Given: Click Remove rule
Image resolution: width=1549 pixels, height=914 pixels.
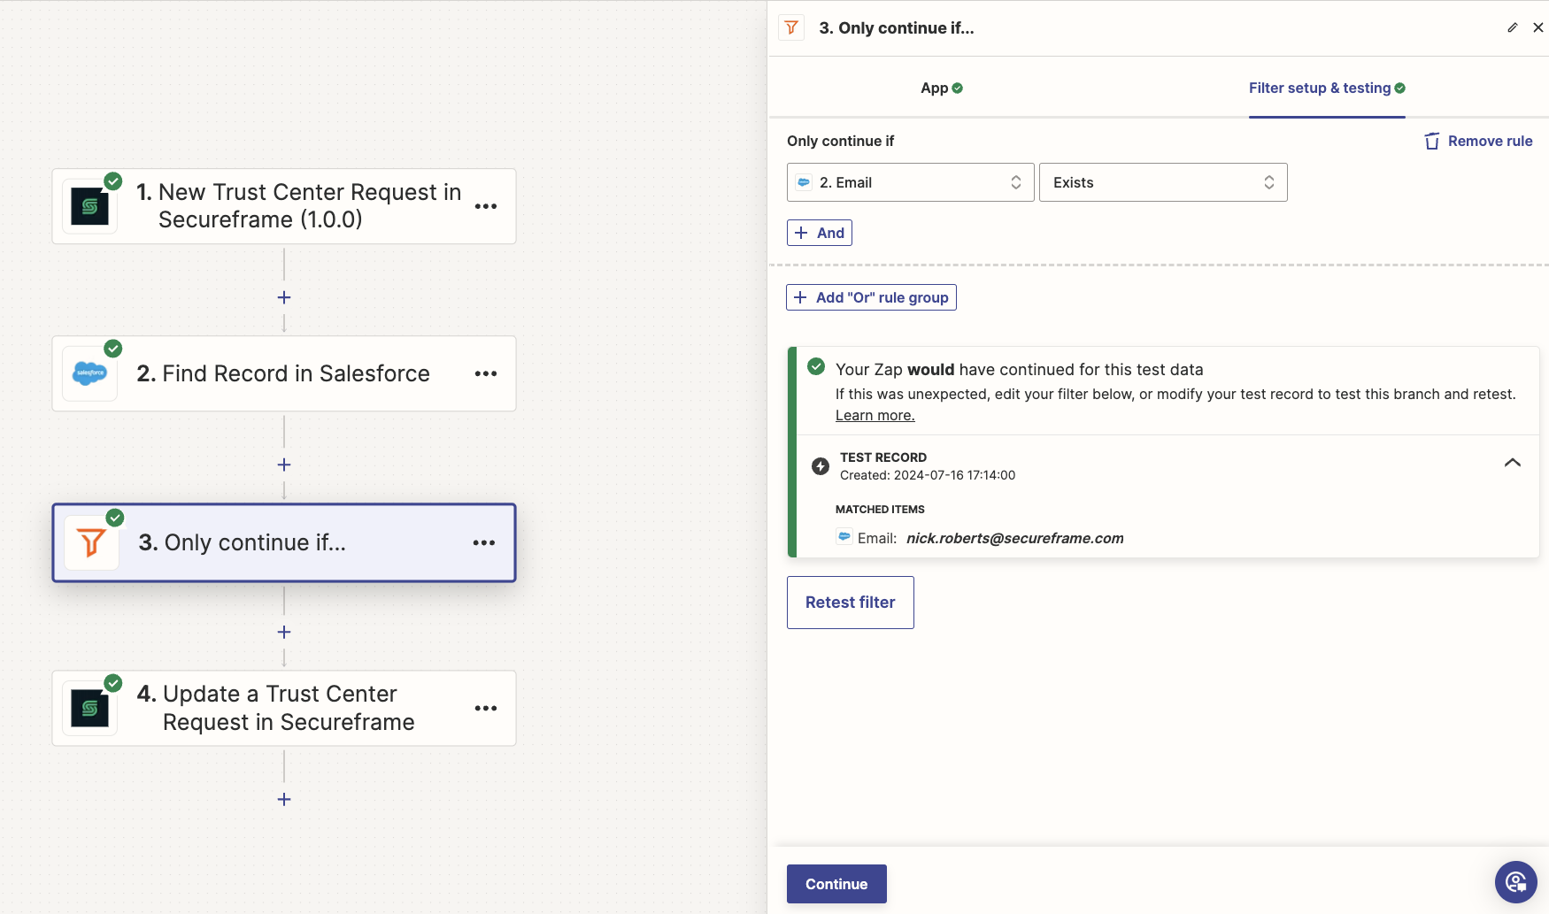Looking at the screenshot, I should (x=1478, y=142).
